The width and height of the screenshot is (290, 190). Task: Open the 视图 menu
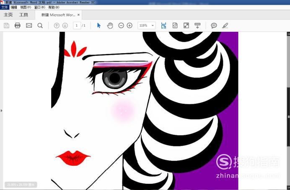26,8
